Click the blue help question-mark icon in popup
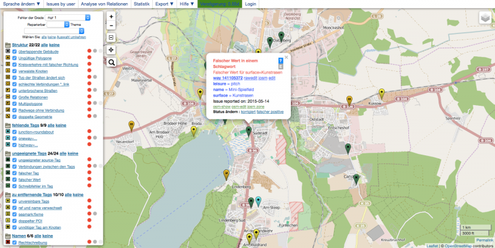Screen dimensions: 495x248 pos(280,61)
